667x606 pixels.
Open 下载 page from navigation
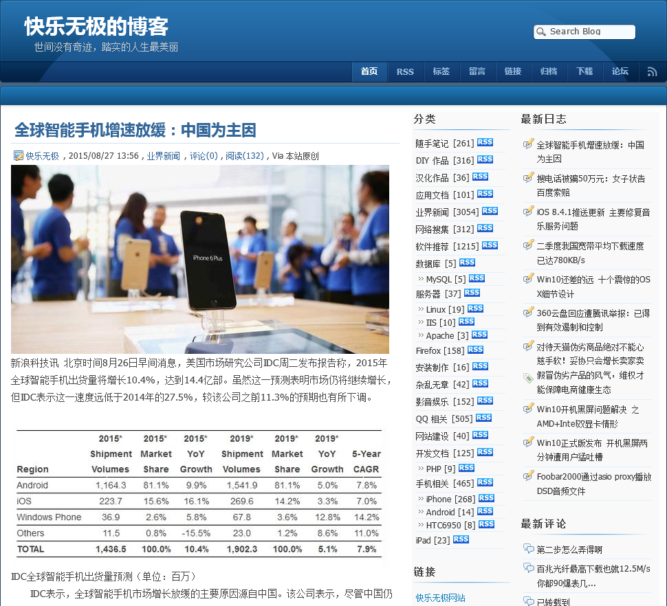pyautogui.click(x=584, y=71)
